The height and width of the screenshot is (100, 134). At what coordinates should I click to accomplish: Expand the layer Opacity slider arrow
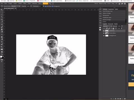pos(122,26)
